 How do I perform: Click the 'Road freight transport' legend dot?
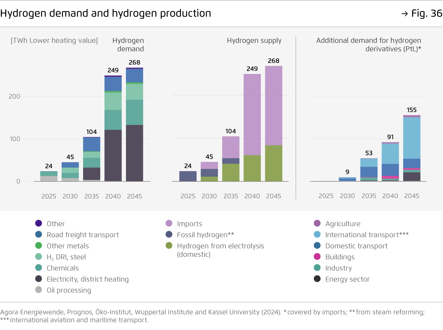(39, 234)
